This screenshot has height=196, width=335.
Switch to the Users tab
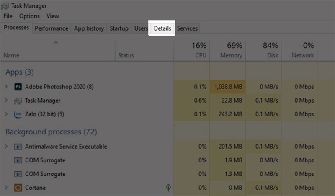point(141,28)
